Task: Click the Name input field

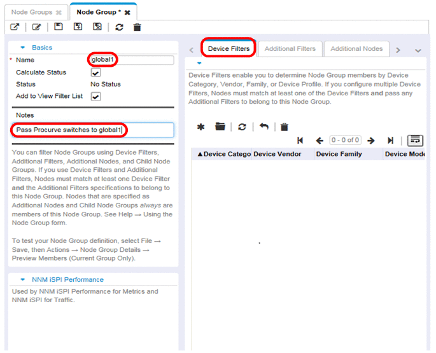Action: pyautogui.click(x=130, y=60)
